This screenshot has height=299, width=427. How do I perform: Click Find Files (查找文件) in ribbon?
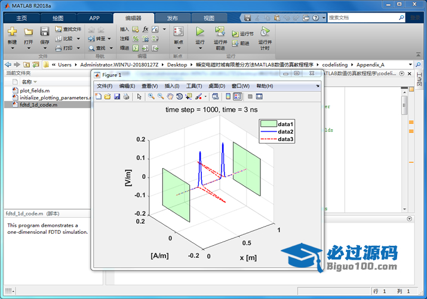tap(68, 29)
